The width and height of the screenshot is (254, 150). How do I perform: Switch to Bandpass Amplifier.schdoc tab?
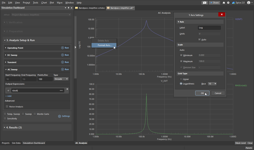(90, 8)
